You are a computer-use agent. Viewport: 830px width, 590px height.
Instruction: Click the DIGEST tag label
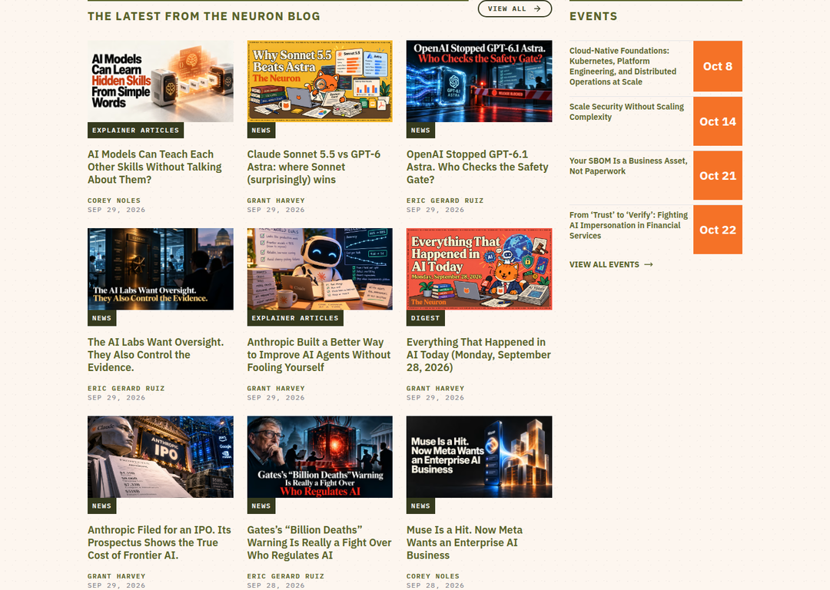(425, 318)
